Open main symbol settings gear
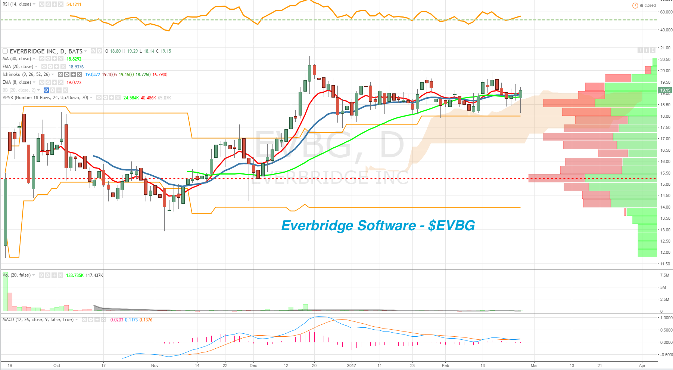This screenshot has height=370, width=673. (x=100, y=51)
